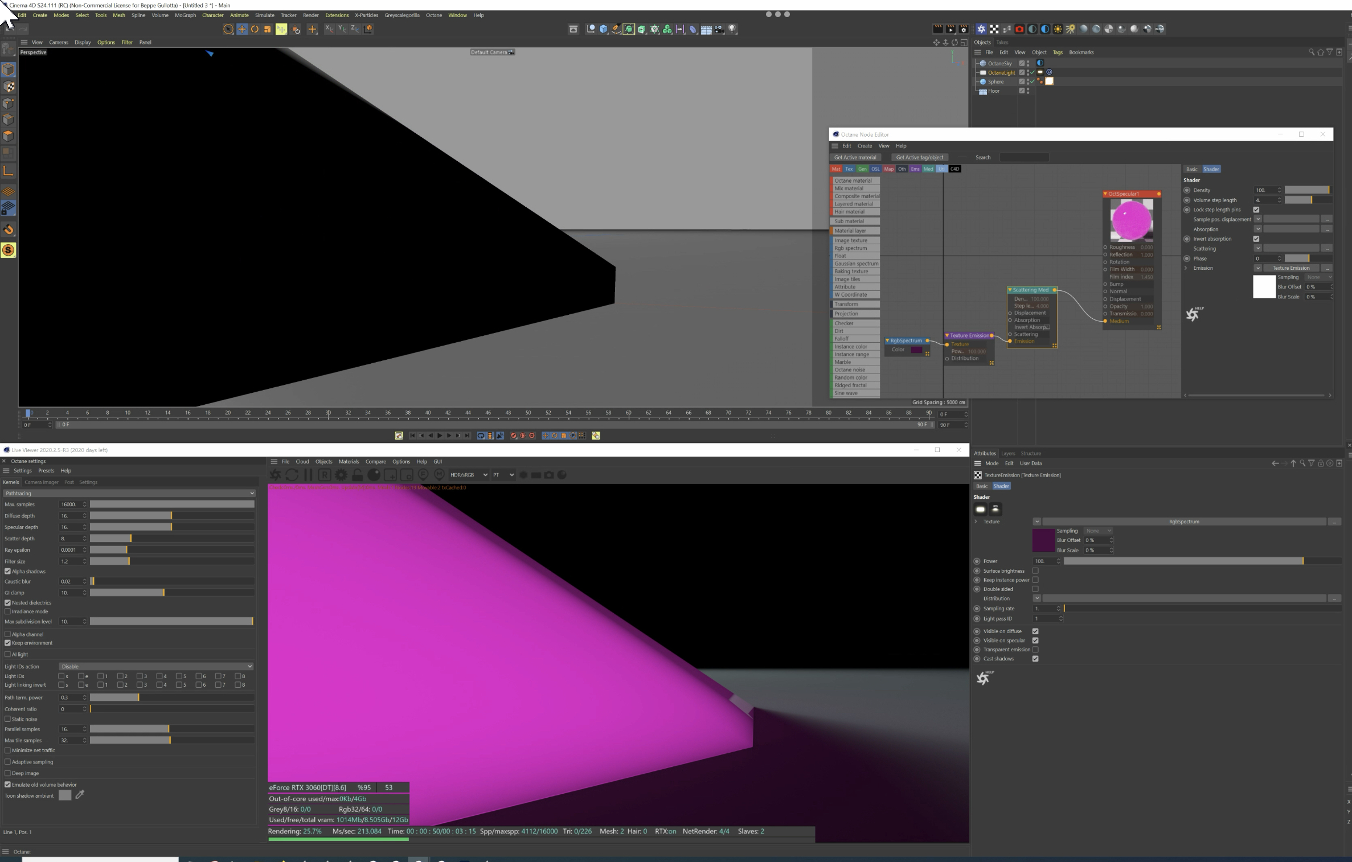Screen dimensions: 1352x862
Task: Click the Octane noise node button
Action: pyautogui.click(x=855, y=370)
